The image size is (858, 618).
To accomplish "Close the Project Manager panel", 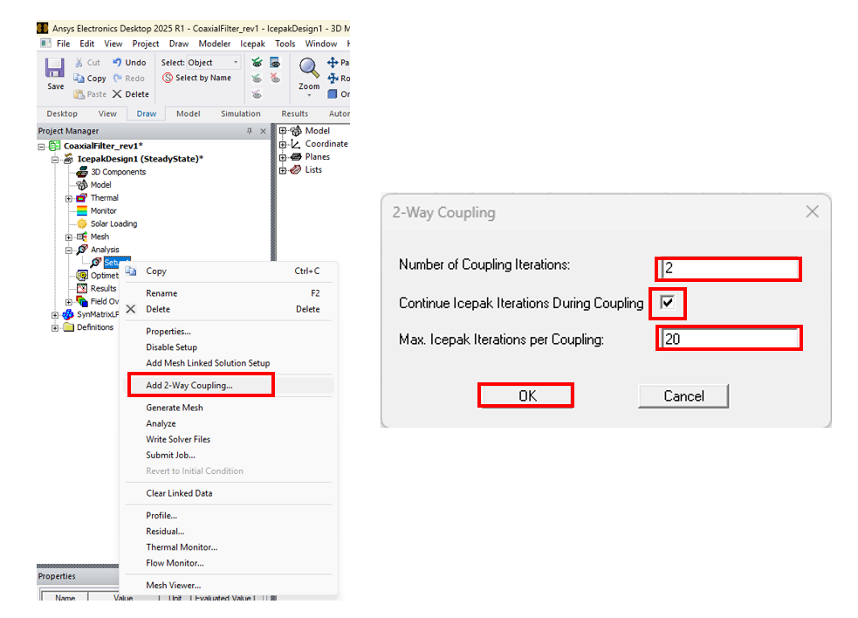I will [x=264, y=131].
